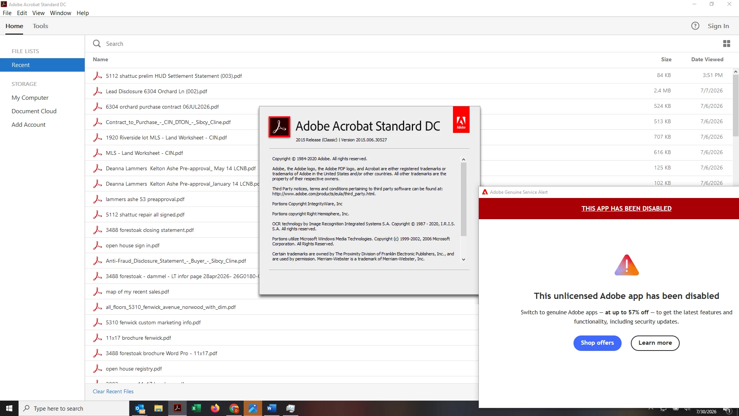Viewport: 739px width, 416px height.
Task: Click PDF icon for Lead Disclosure 6304 Orchard
Action: (97, 91)
